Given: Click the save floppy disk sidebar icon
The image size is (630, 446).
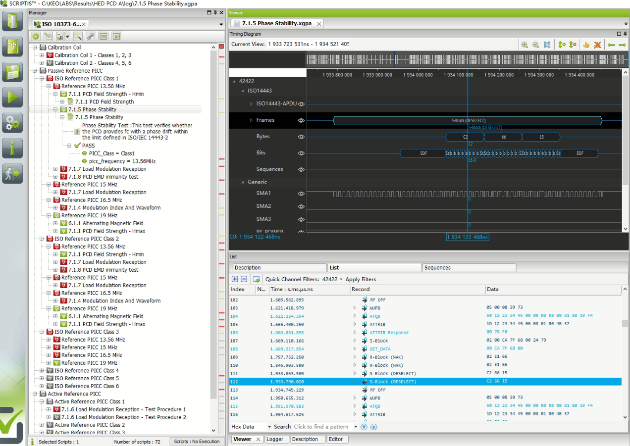Looking at the screenshot, I should (13, 71).
